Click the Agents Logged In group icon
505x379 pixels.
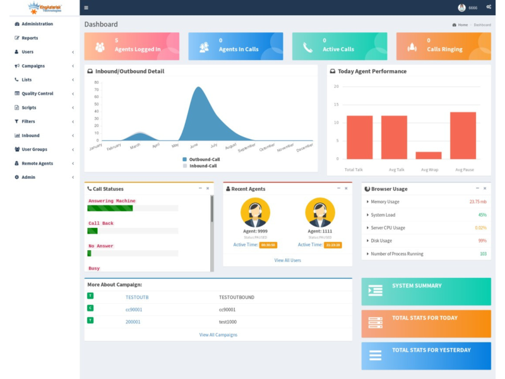[x=100, y=47]
